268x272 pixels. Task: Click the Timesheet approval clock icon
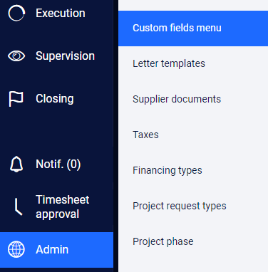tap(19, 207)
